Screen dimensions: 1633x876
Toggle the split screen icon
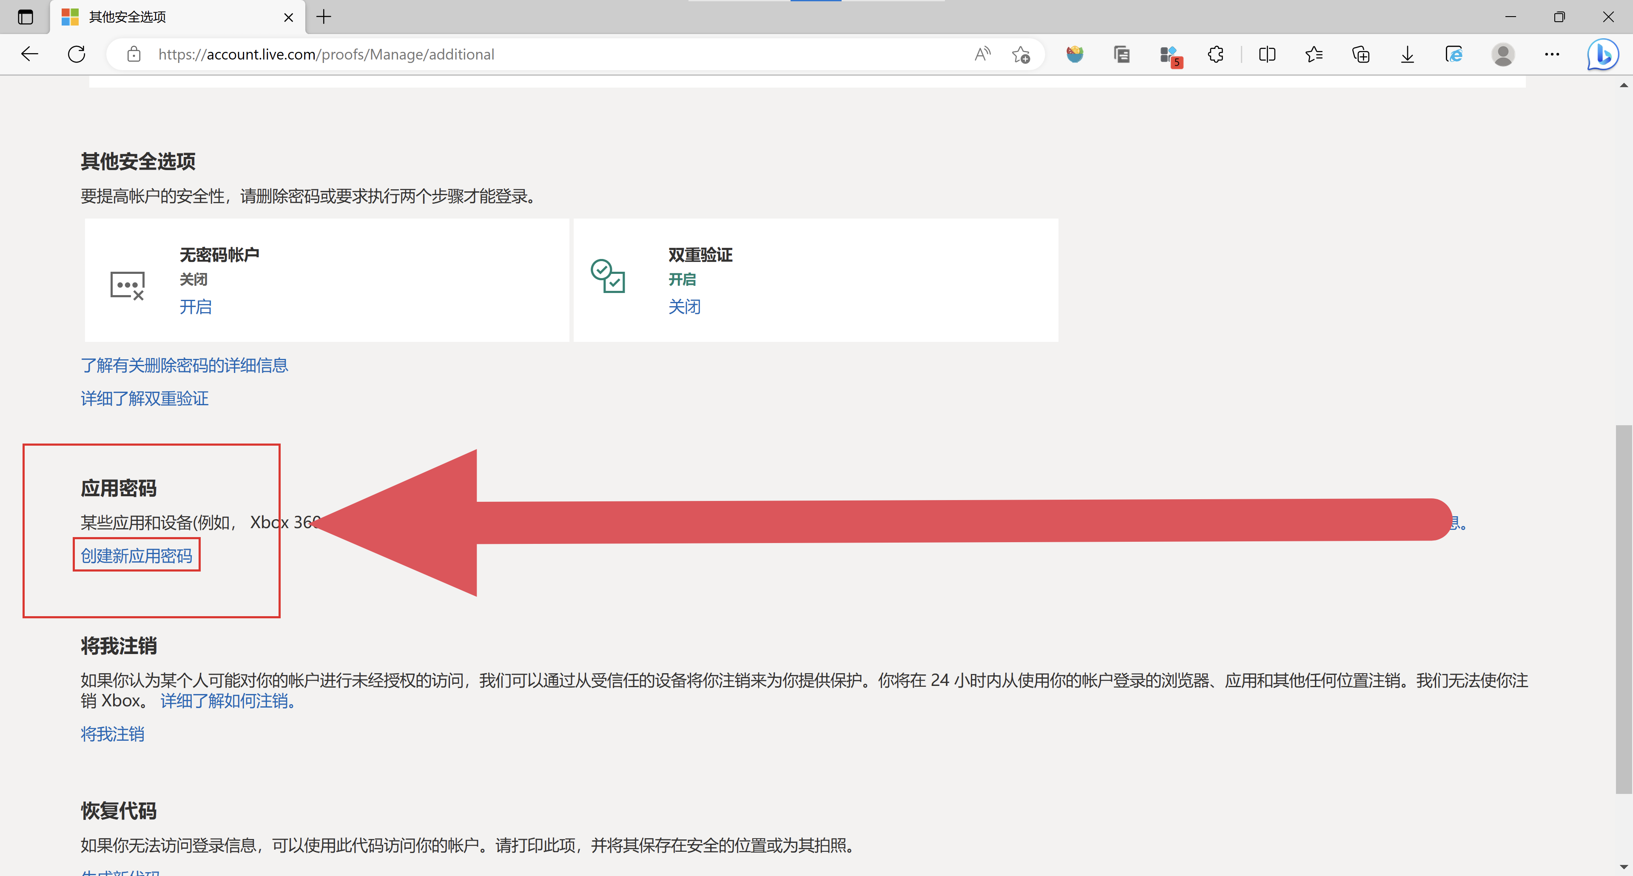coord(1266,54)
